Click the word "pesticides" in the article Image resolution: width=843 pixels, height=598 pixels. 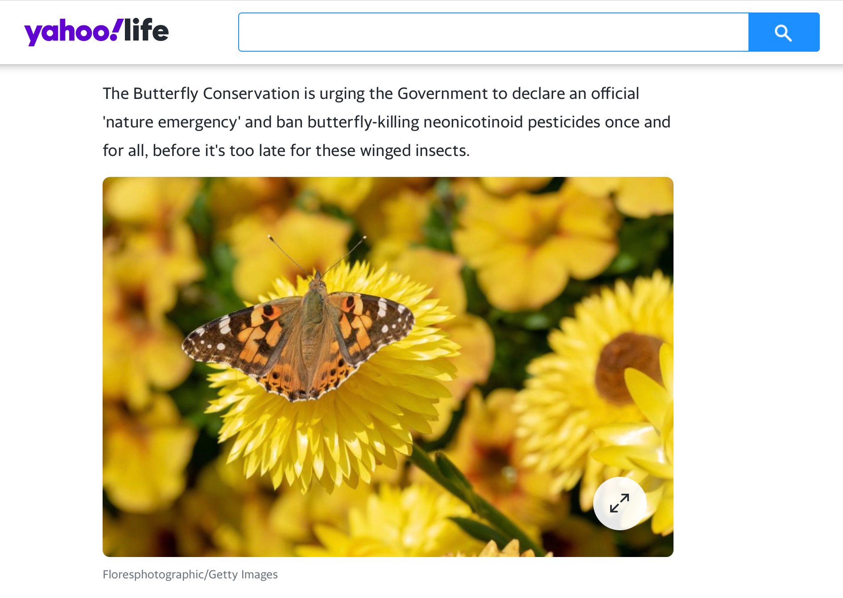pos(564,122)
